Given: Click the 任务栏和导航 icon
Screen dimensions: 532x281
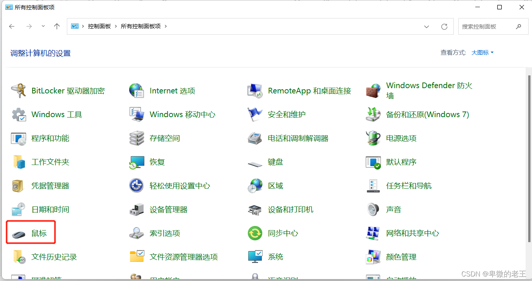Looking at the screenshot, I should click(x=373, y=186).
